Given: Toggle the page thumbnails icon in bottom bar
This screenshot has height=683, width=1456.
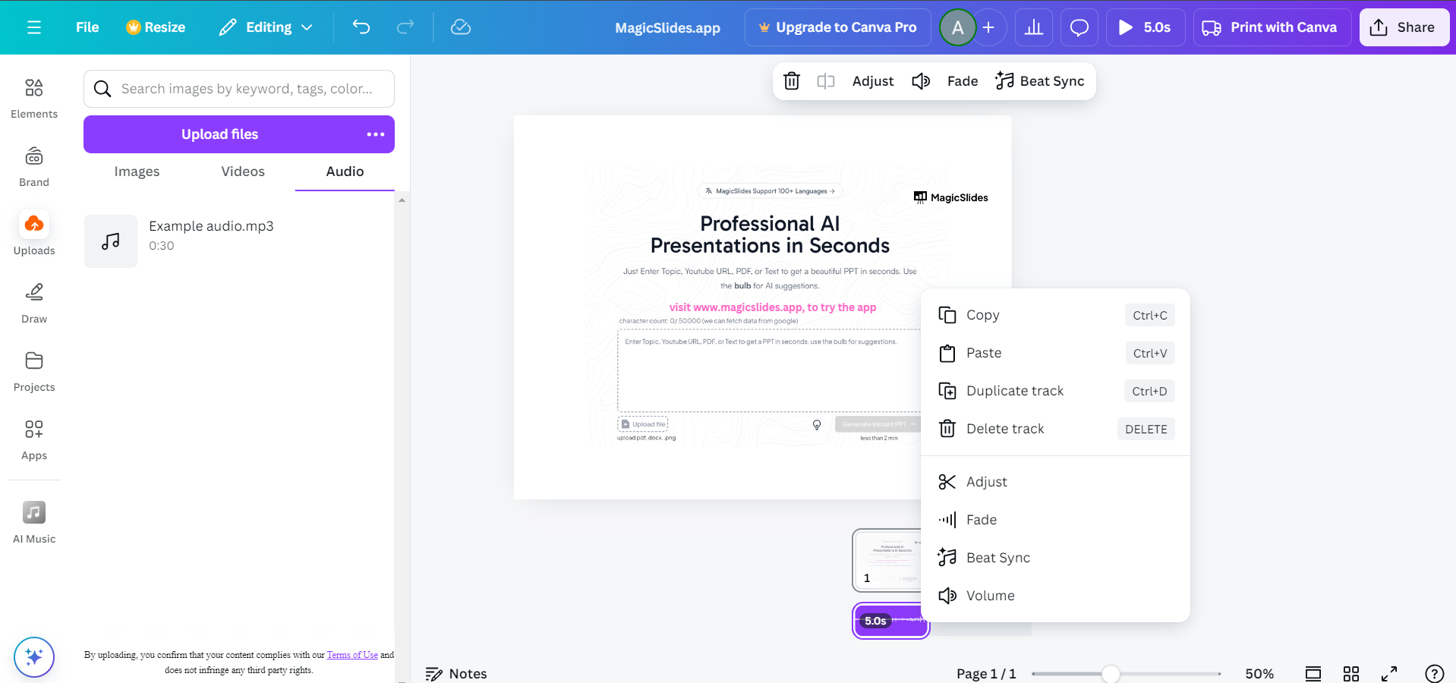Looking at the screenshot, I should pos(1313,674).
